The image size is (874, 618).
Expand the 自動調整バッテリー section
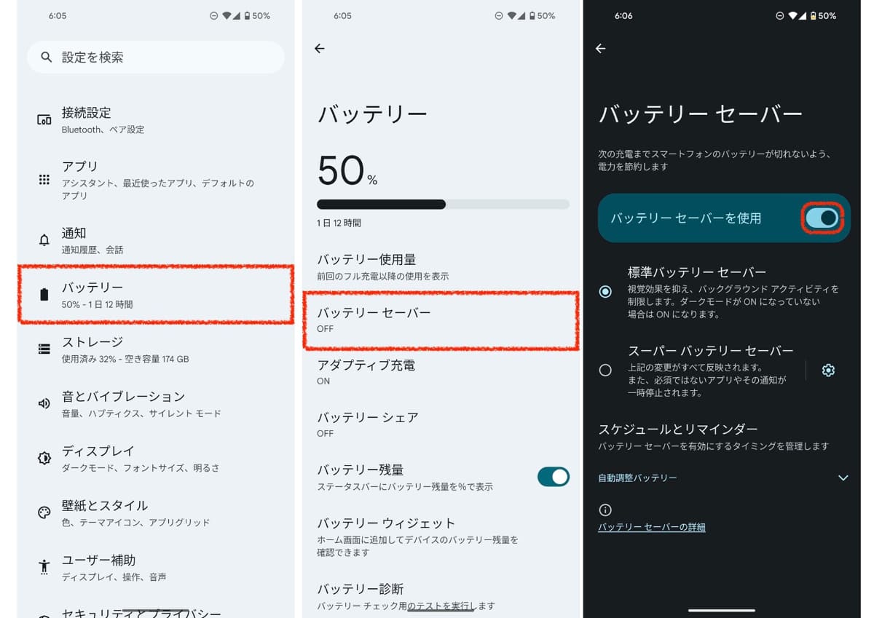click(843, 478)
